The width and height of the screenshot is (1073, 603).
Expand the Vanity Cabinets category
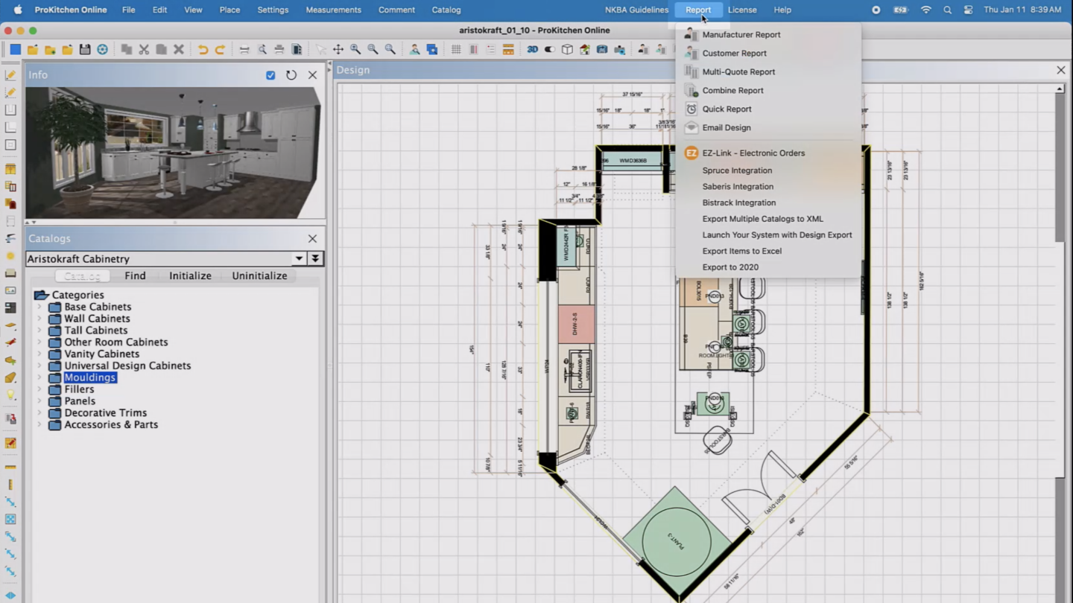(39, 354)
